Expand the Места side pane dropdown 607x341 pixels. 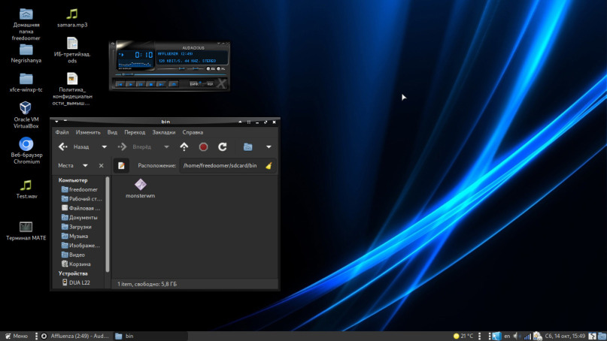tap(85, 165)
